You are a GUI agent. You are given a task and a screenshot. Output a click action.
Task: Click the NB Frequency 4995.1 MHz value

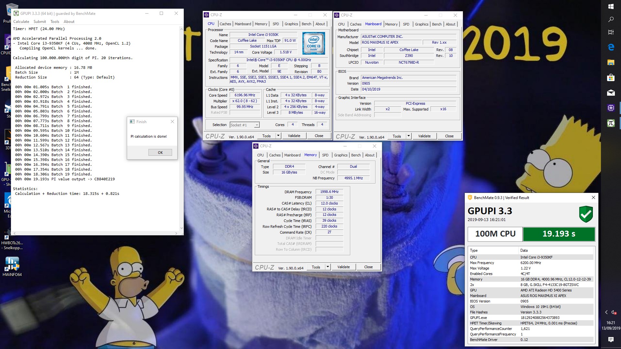click(353, 178)
